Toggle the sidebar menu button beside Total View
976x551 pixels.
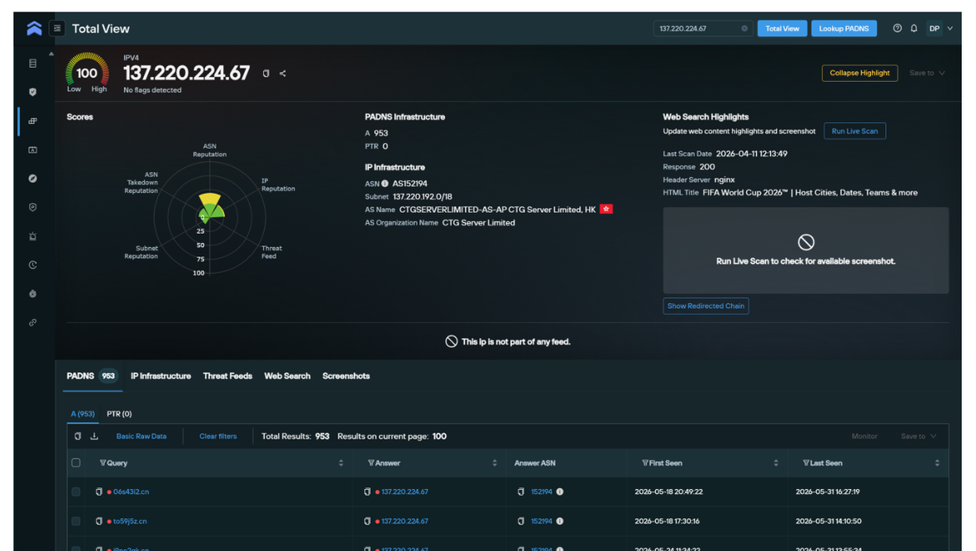pyautogui.click(x=56, y=28)
